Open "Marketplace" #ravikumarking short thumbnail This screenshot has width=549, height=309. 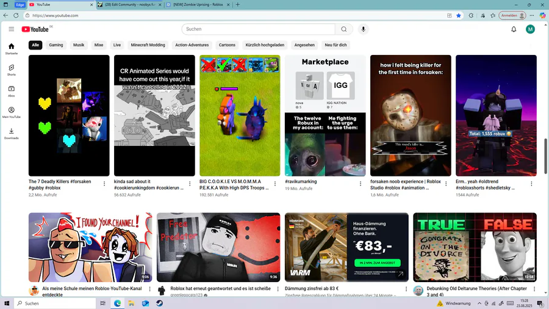click(x=325, y=115)
